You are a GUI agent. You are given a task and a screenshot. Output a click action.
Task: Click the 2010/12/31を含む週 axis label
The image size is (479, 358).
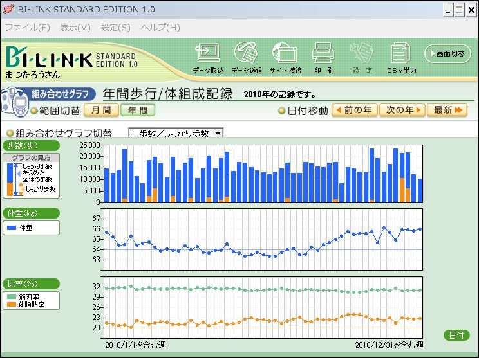(389, 345)
